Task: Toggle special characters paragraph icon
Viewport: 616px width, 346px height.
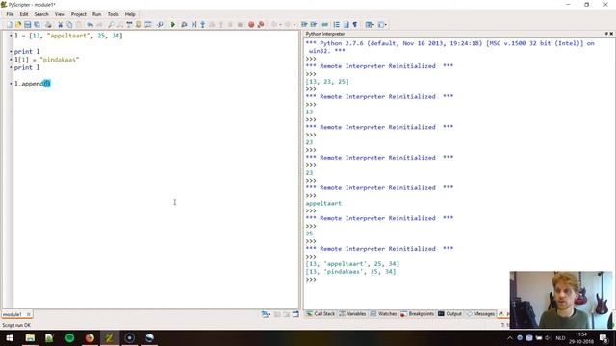Action: click(x=355, y=25)
